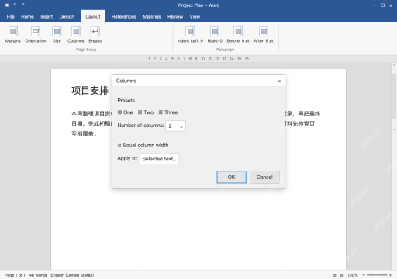
Task: Click the horizontal ruler
Action: click(198, 59)
